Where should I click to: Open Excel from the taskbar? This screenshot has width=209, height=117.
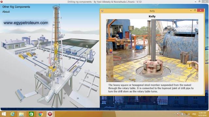pyautogui.click(x=31, y=114)
